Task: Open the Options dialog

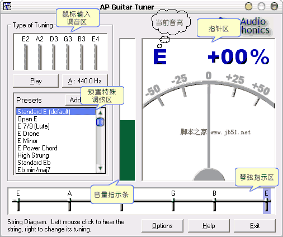Action: pos(162,226)
